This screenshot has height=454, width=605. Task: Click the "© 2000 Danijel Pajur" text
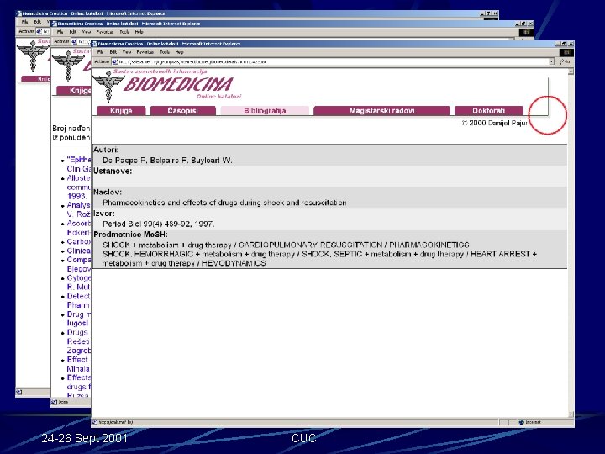pyautogui.click(x=495, y=123)
